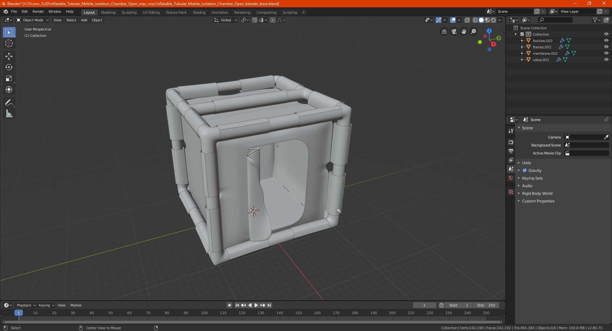Open the Global transform orientation dropdown

coord(225,20)
